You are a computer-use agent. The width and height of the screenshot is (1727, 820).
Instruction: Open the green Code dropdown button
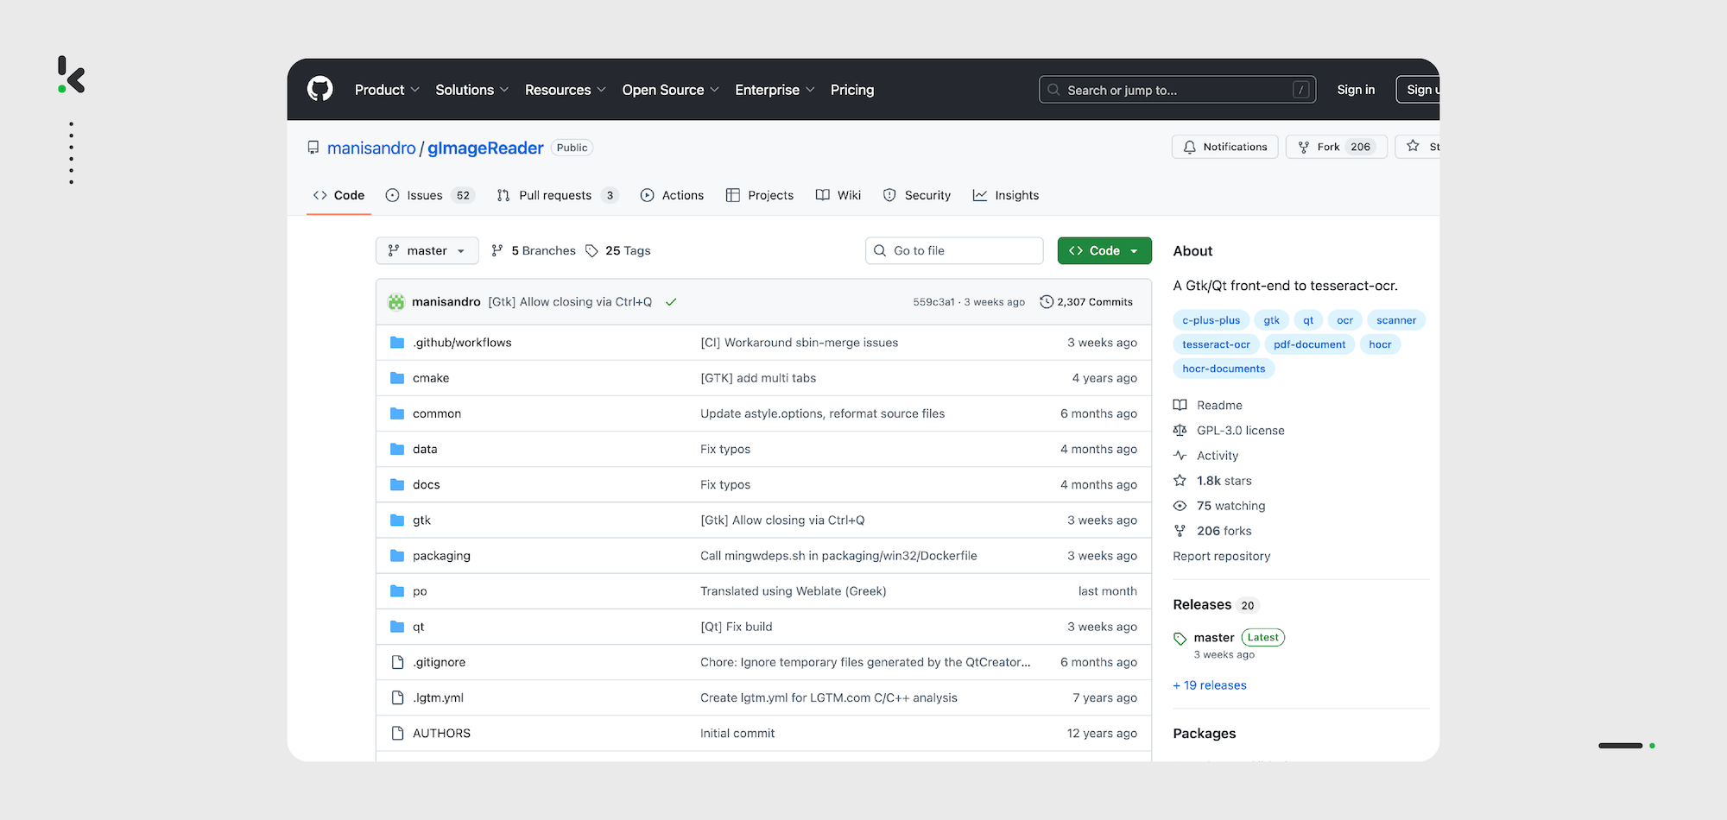[1104, 250]
